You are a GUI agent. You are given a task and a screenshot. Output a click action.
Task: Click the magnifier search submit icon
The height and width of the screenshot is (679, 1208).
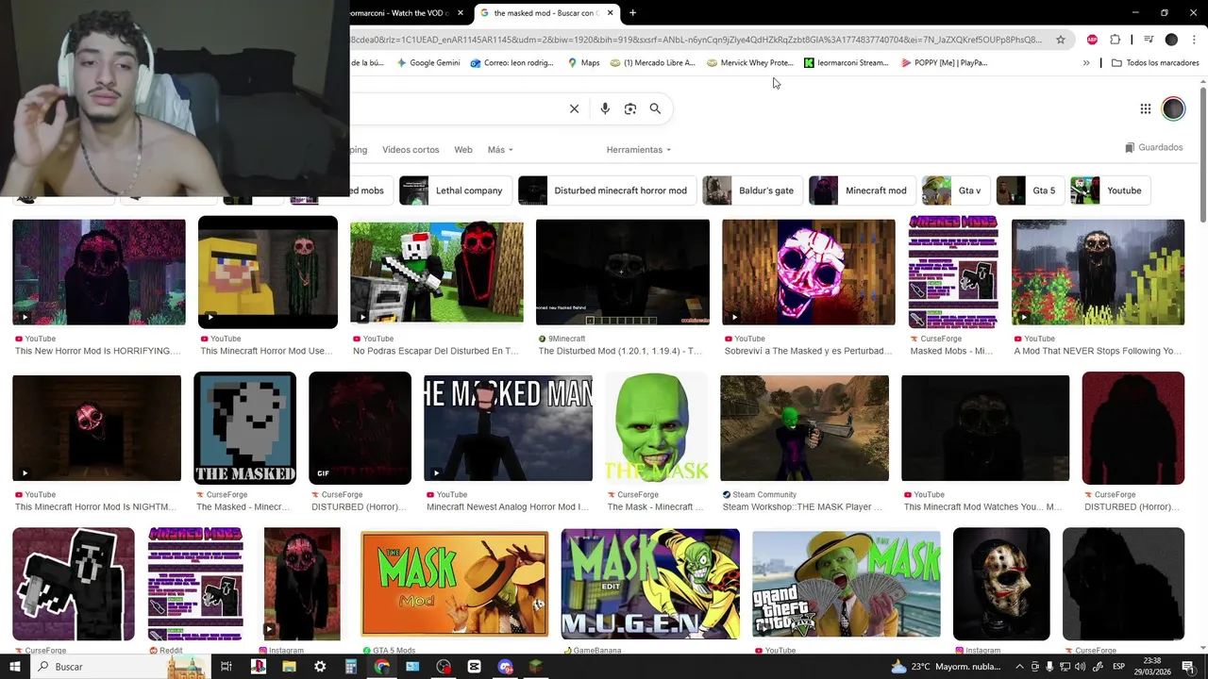pos(655,108)
